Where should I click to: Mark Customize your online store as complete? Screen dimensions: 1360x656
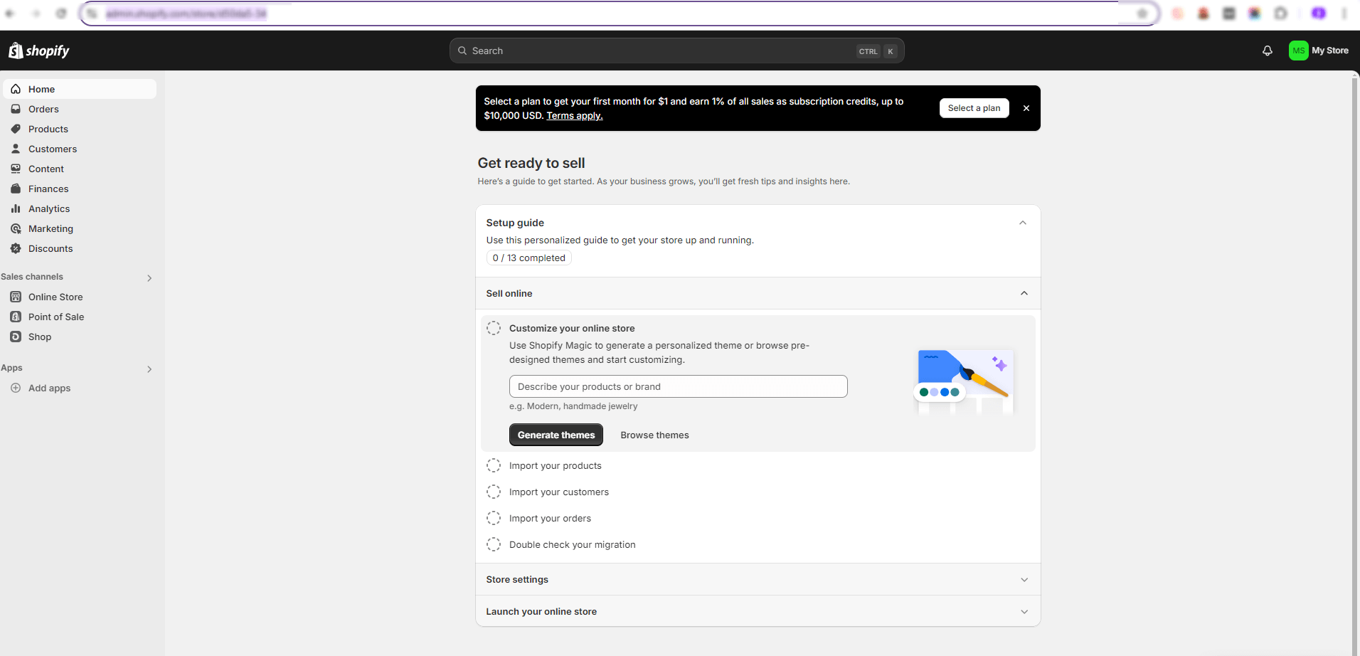coord(493,327)
